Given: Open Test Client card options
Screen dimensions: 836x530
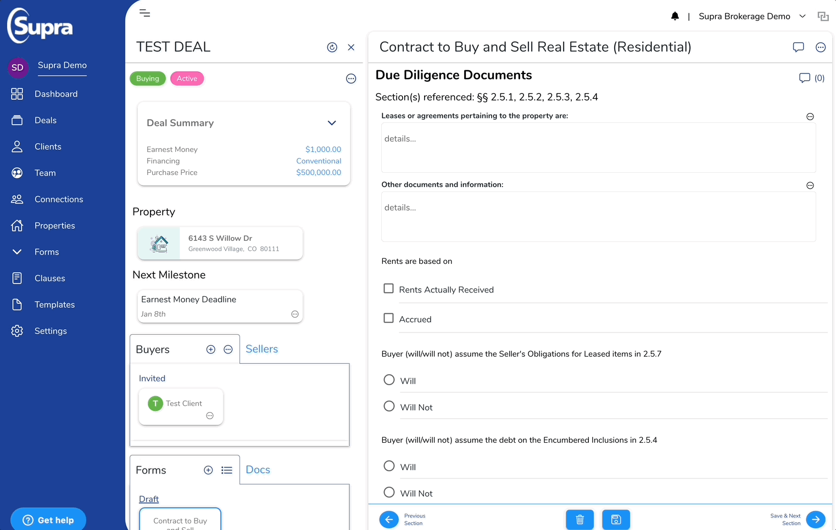Looking at the screenshot, I should click(x=210, y=416).
